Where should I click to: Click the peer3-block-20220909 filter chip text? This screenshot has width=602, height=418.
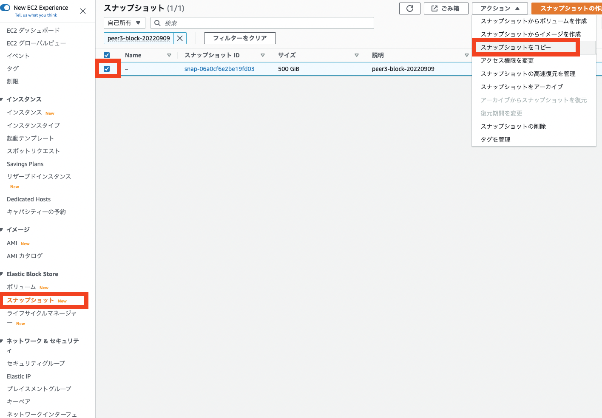pos(139,38)
